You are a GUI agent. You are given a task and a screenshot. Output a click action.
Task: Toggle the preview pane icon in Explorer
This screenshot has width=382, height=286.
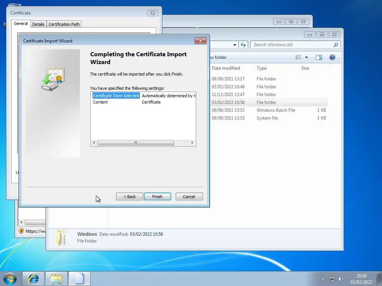[319, 57]
